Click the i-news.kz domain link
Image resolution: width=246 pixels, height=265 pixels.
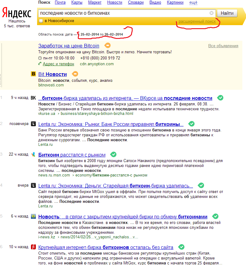(x=47, y=237)
